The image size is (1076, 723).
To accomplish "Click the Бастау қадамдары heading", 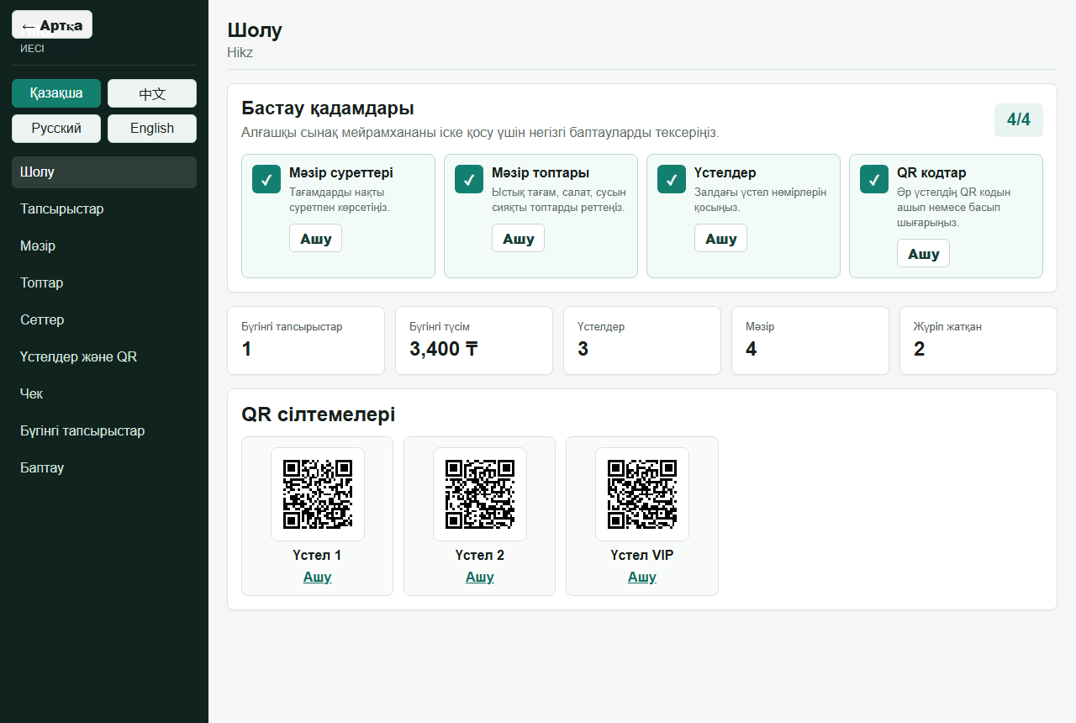I will click(328, 108).
